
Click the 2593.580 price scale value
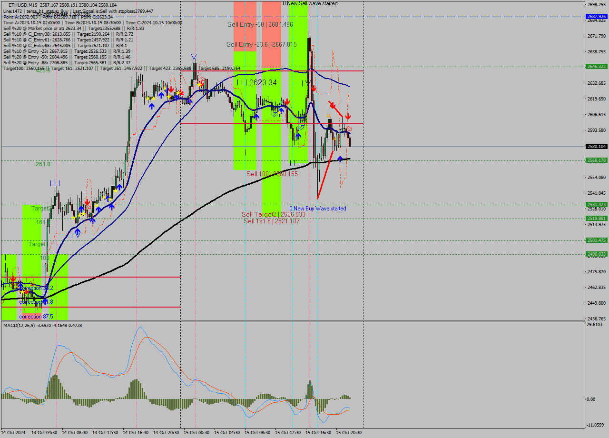(596, 130)
